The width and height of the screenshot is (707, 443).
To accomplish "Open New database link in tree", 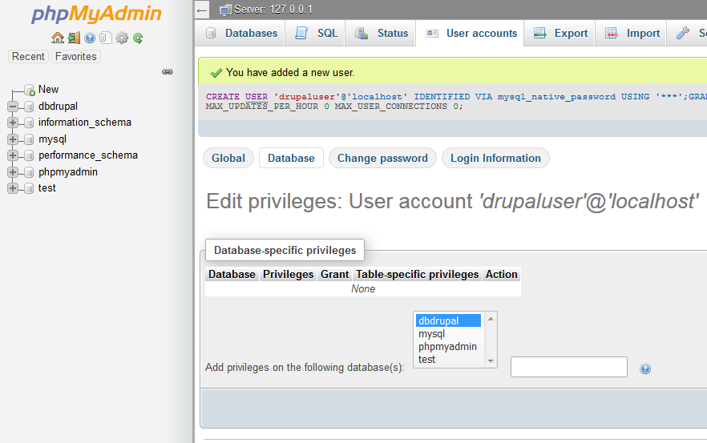I will [48, 89].
